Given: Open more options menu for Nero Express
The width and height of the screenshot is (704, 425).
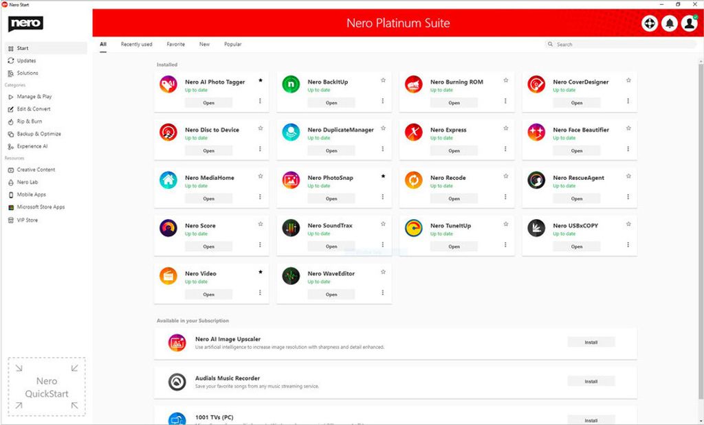Looking at the screenshot, I should pos(505,149).
